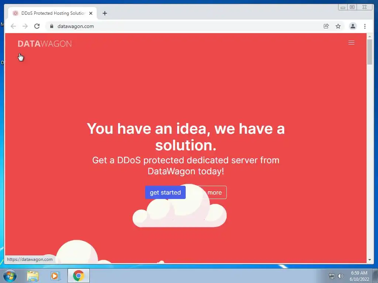Open Chrome three-dot menu
The height and width of the screenshot is (283, 378).
point(365,26)
